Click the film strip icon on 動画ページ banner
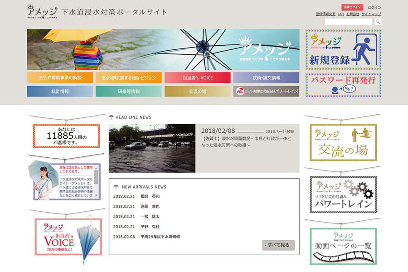 pos(343,257)
